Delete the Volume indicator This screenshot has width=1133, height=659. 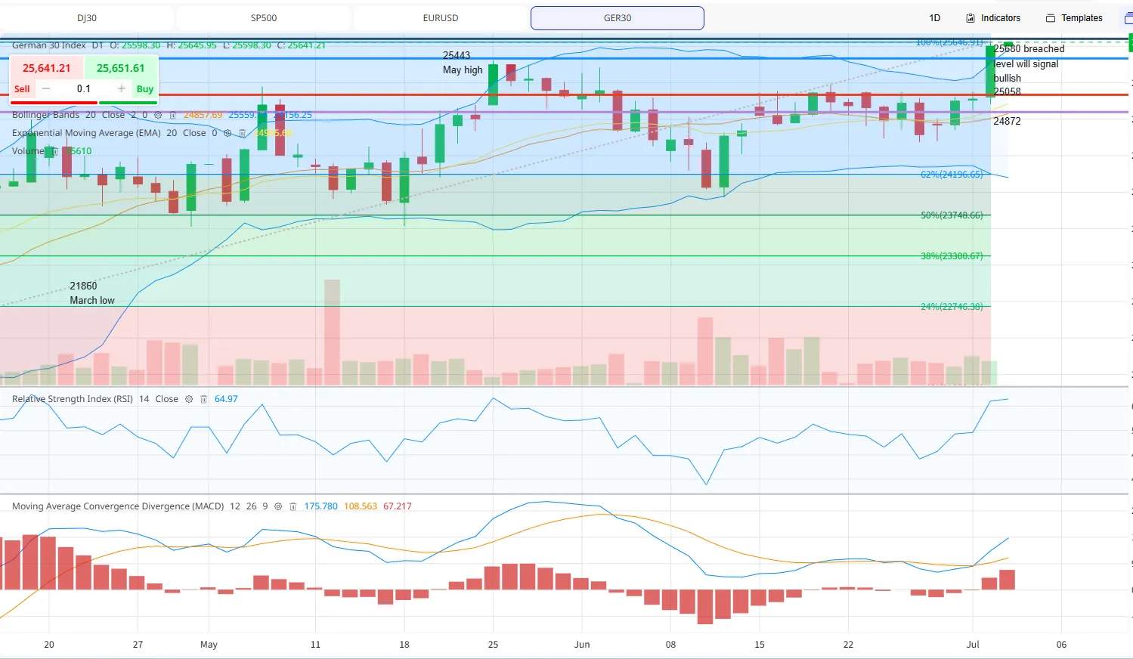[55, 151]
